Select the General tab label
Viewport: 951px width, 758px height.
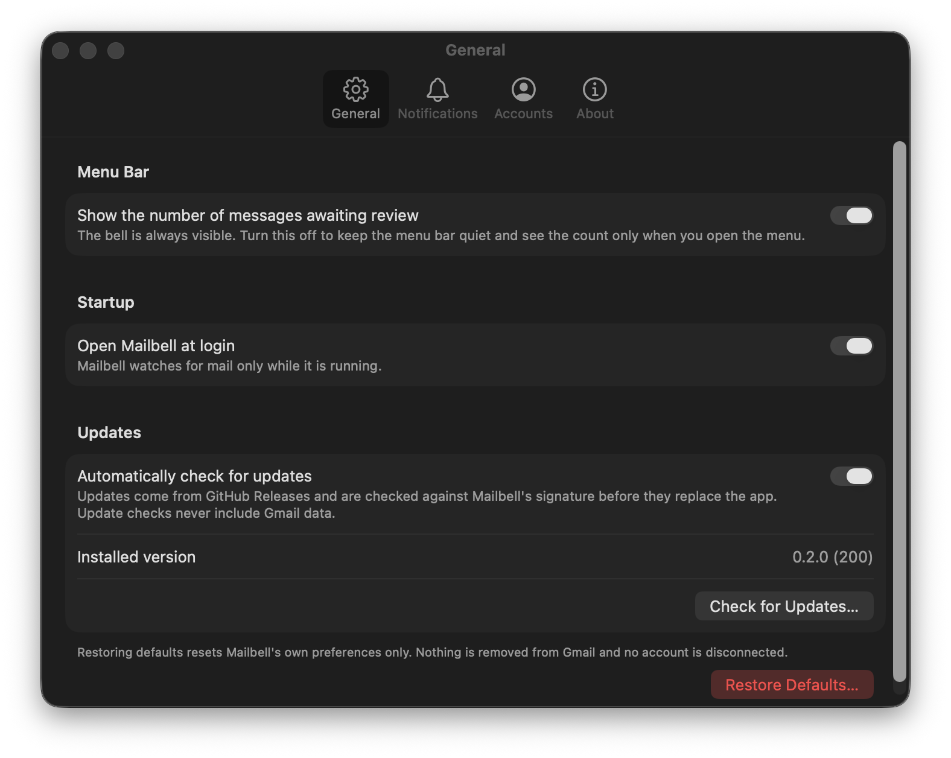(x=355, y=113)
